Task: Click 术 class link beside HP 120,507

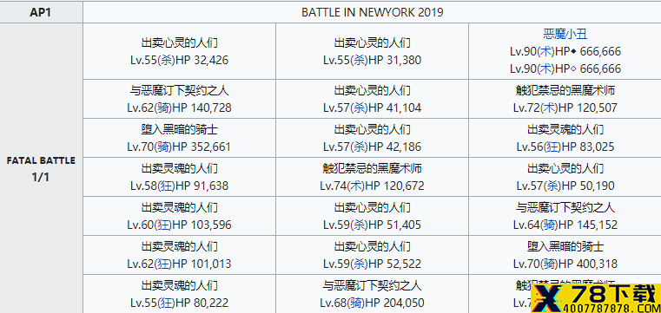Action: [x=548, y=108]
